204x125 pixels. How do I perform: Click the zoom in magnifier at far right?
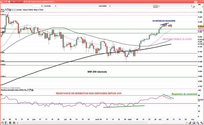pos(202,123)
